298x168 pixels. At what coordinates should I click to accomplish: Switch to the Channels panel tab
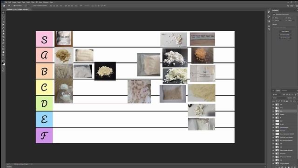[x=284, y=91]
